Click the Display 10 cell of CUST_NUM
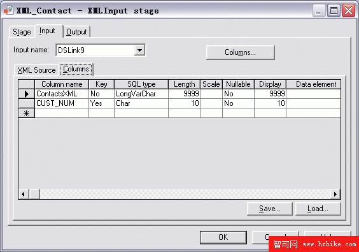Image resolution: width=359 pixels, height=252 pixels. point(270,103)
